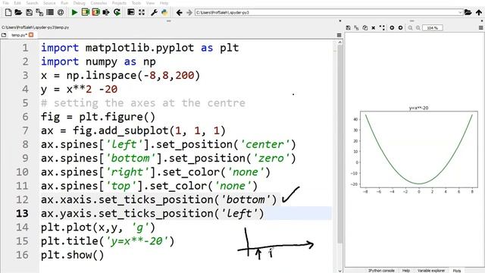This screenshot has height=273, width=485.
Task: Run cell and advance icon
Action: click(96, 12)
